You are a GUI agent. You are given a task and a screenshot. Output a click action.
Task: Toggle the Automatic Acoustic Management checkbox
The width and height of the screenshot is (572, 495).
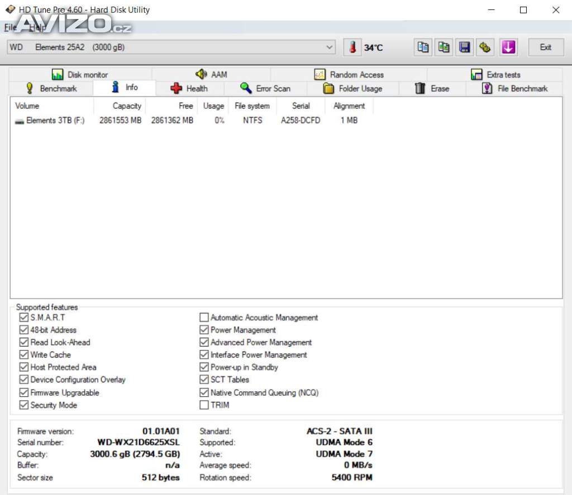(204, 318)
